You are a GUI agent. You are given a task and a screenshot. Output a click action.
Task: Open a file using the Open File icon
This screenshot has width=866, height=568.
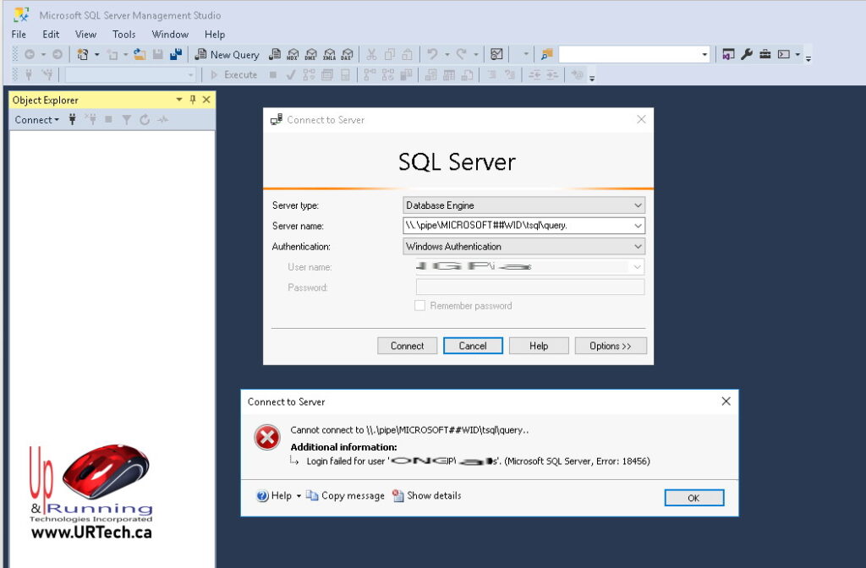(140, 53)
